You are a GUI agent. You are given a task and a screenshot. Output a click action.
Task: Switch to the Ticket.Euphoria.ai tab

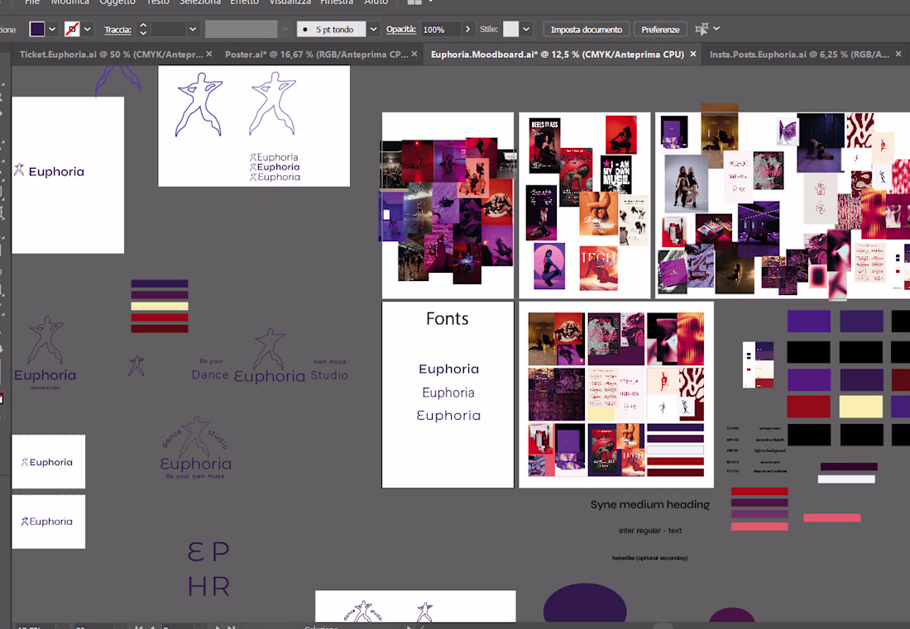tap(111, 54)
